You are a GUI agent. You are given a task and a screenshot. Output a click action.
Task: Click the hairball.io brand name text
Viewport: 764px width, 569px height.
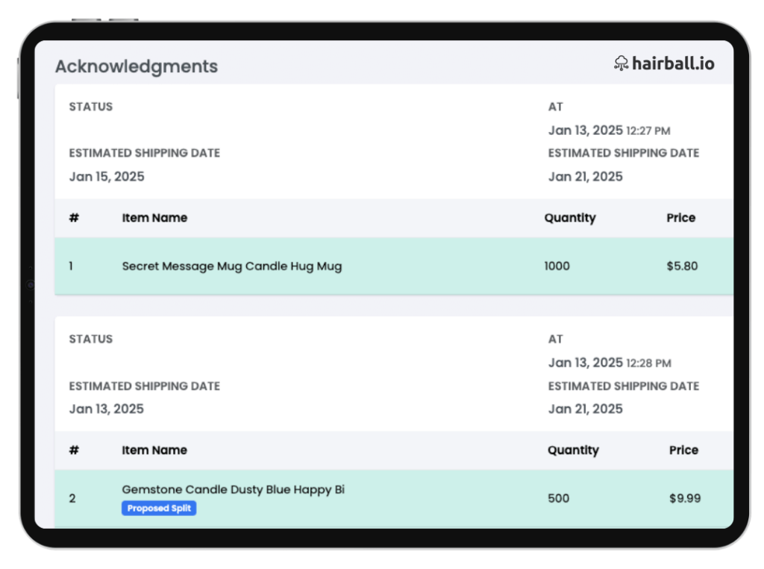pos(673,63)
